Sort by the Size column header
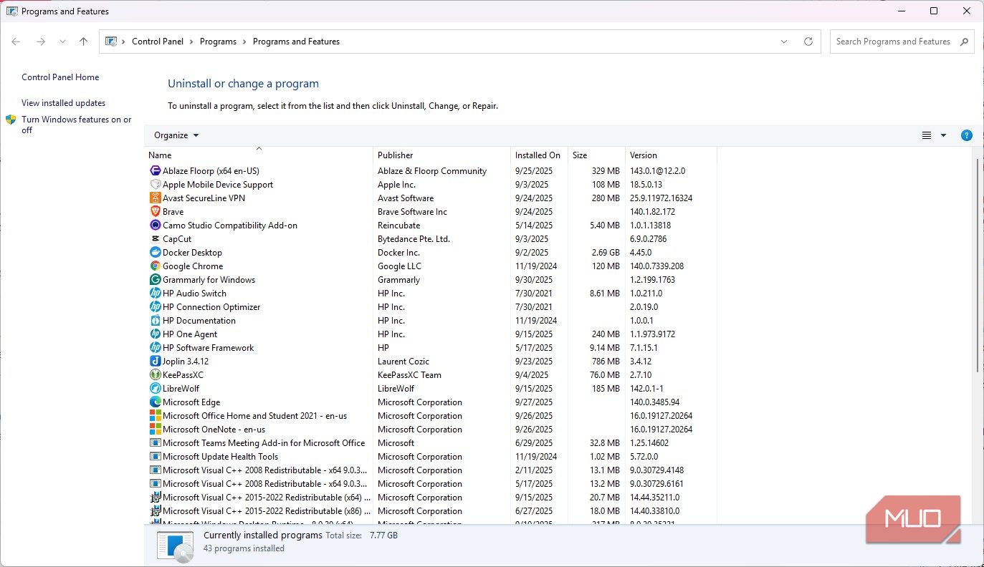984x567 pixels. [x=596, y=155]
